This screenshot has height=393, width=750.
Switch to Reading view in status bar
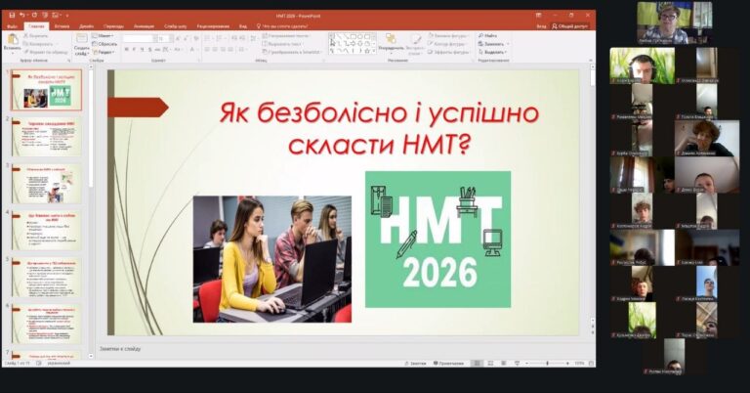504,364
